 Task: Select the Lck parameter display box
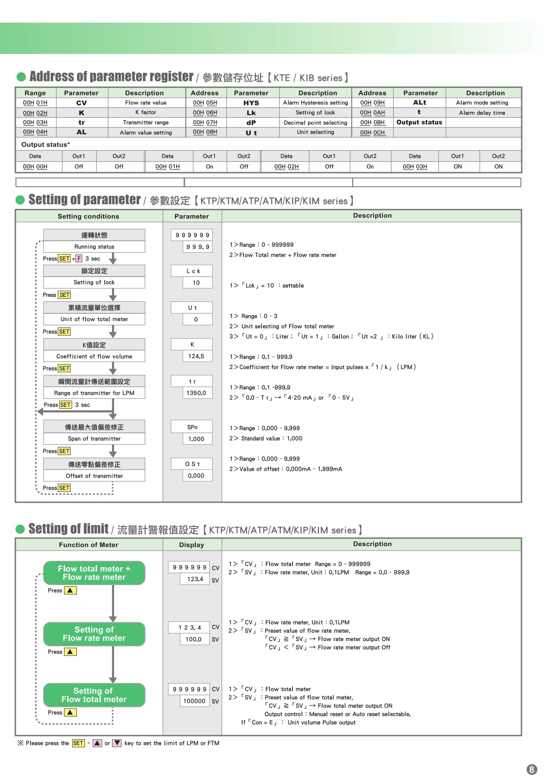[x=191, y=271]
